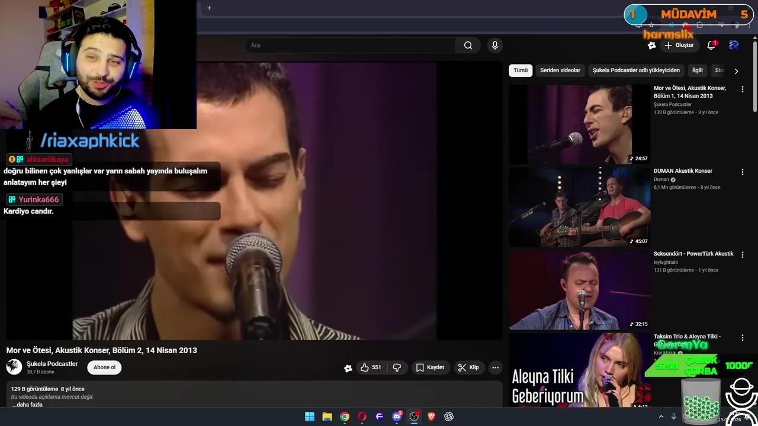Click chat username 'alisarikaya'
This screenshot has height=426, width=758.
(x=47, y=159)
